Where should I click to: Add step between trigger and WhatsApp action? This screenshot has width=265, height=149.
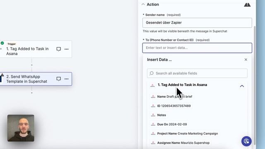[32, 65]
